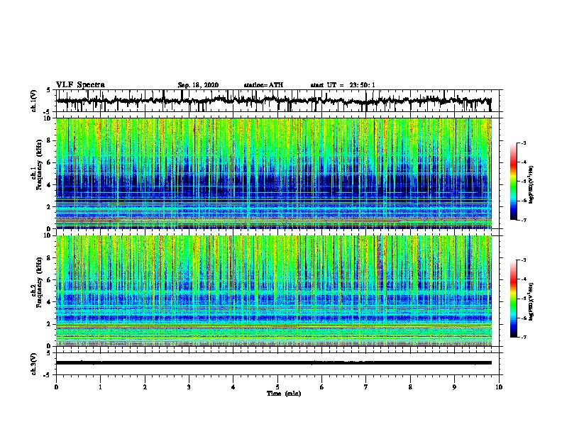This screenshot has width=562, height=434.
Task: Click the "-3" tick on upper color bar
Action: (x=524, y=143)
